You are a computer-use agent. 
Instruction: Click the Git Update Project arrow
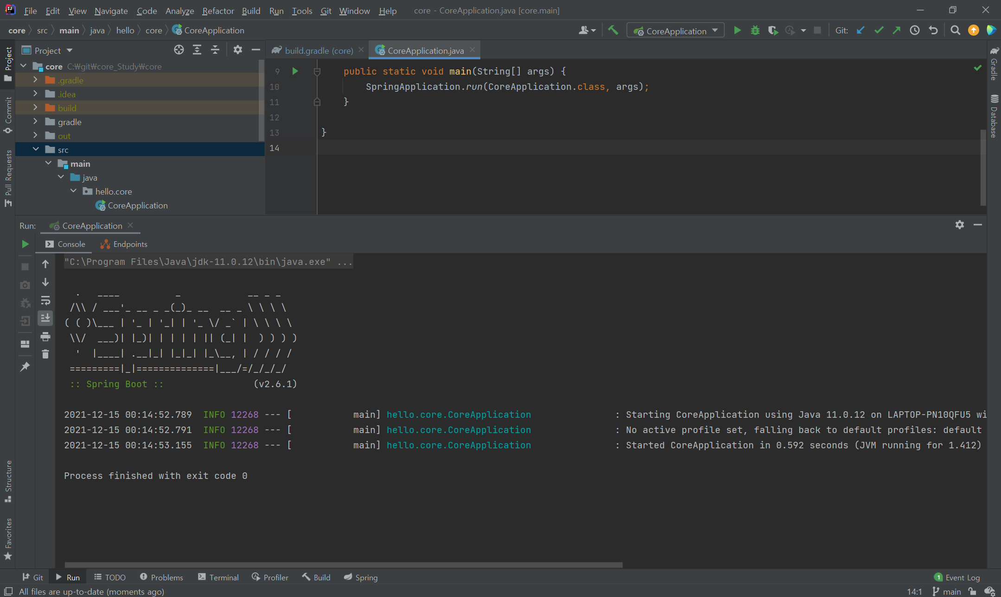861,31
